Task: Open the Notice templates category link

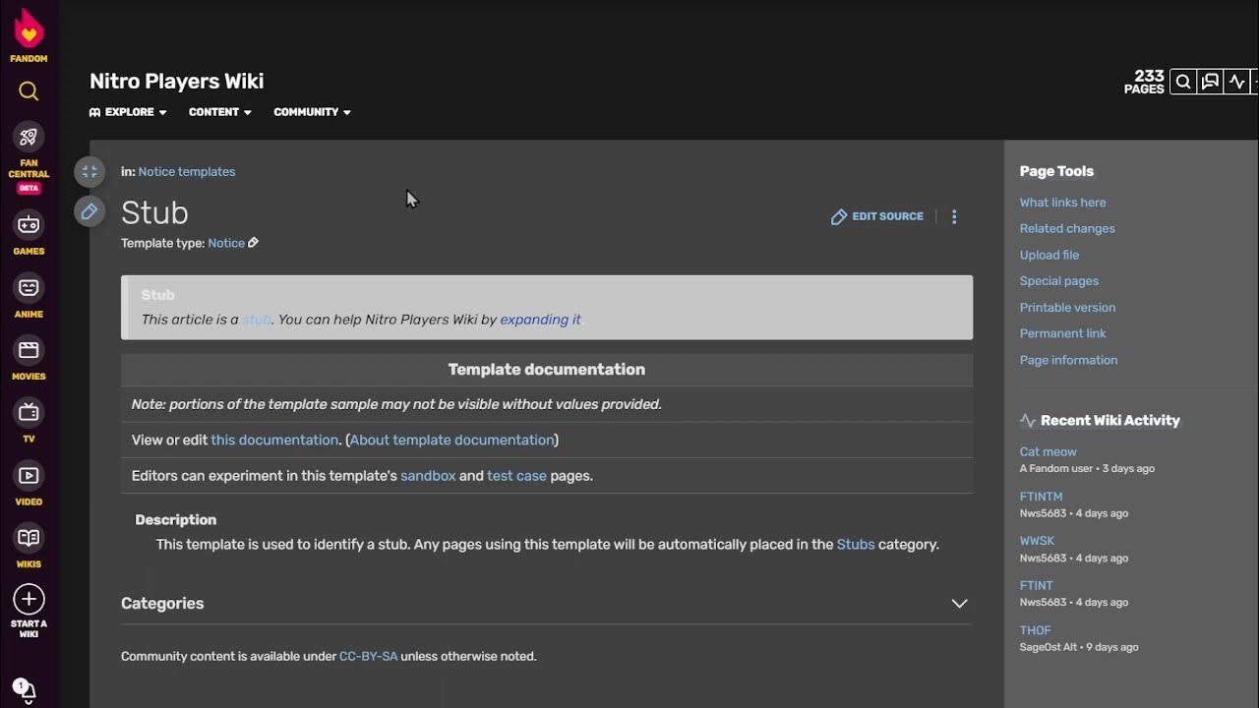Action: 187,172
